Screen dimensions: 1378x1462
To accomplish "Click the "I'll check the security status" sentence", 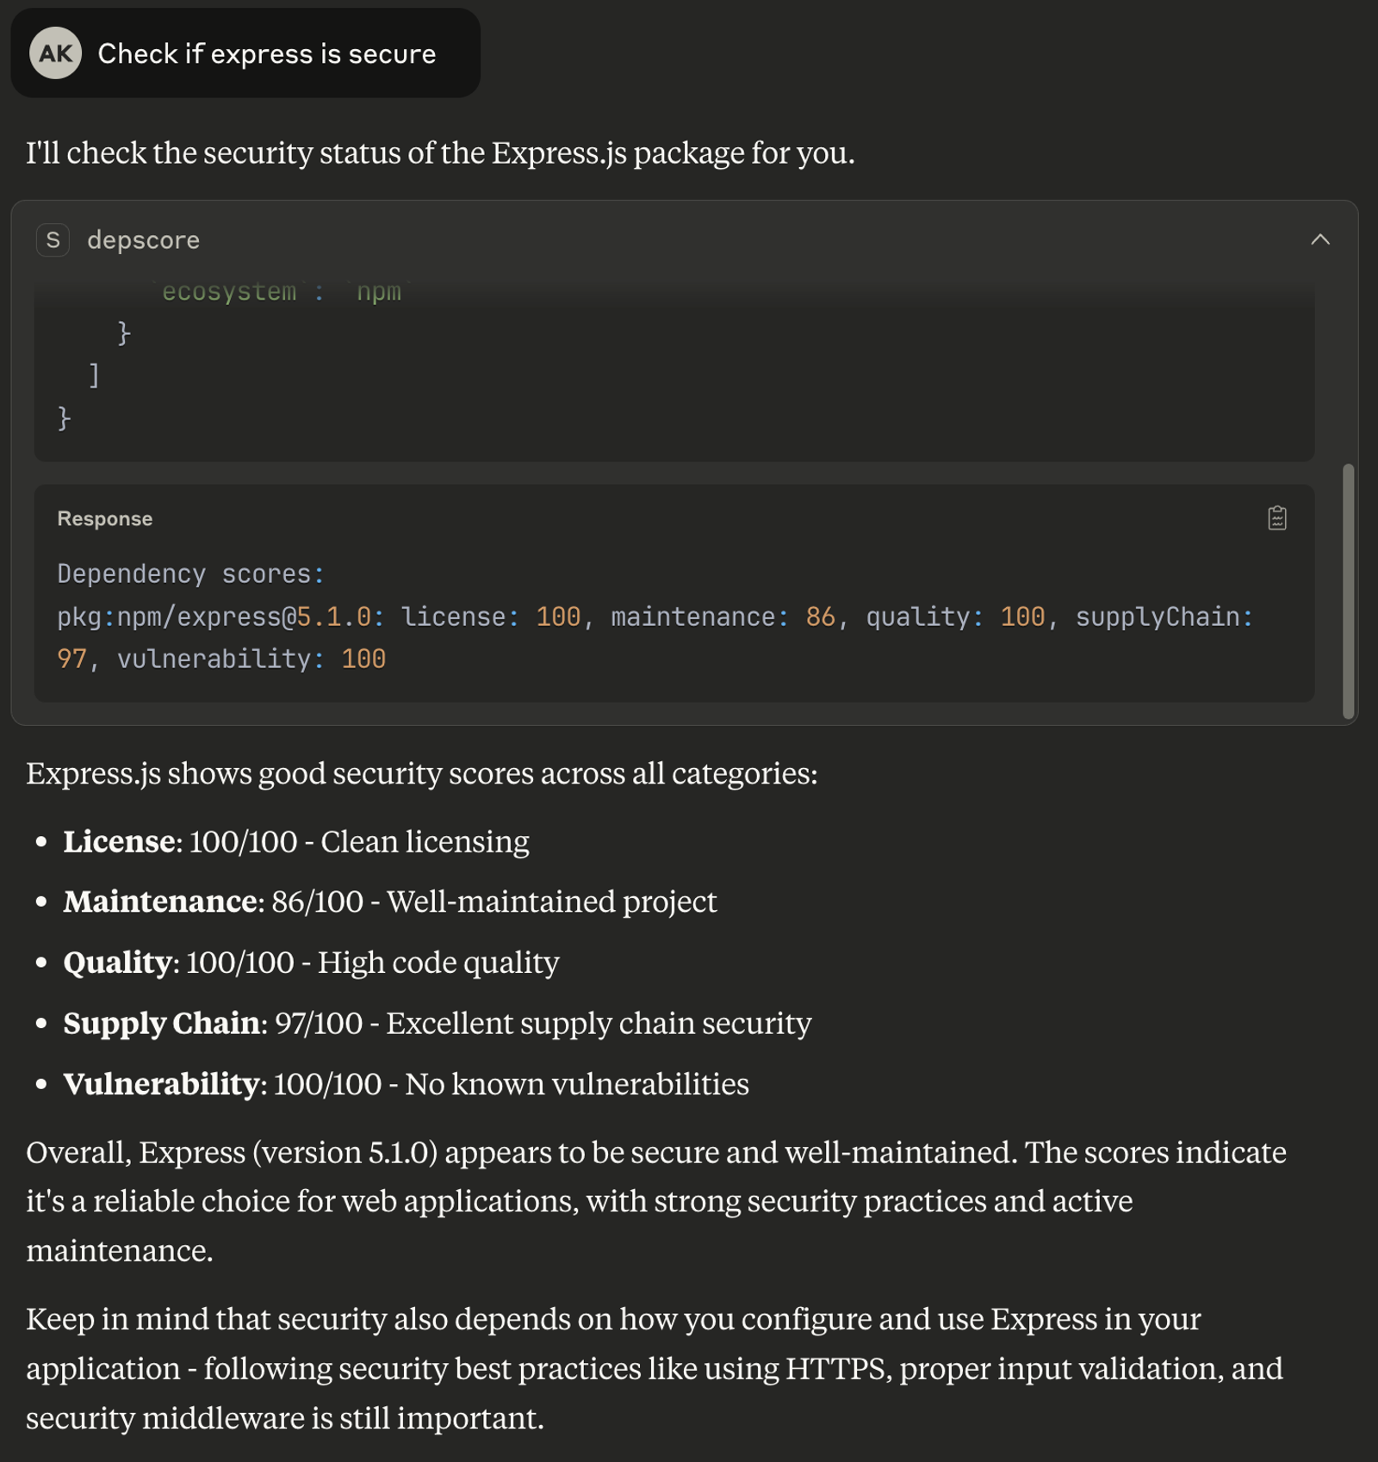I will click(440, 152).
